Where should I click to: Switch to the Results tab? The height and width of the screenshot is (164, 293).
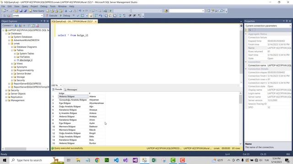coord(57,89)
